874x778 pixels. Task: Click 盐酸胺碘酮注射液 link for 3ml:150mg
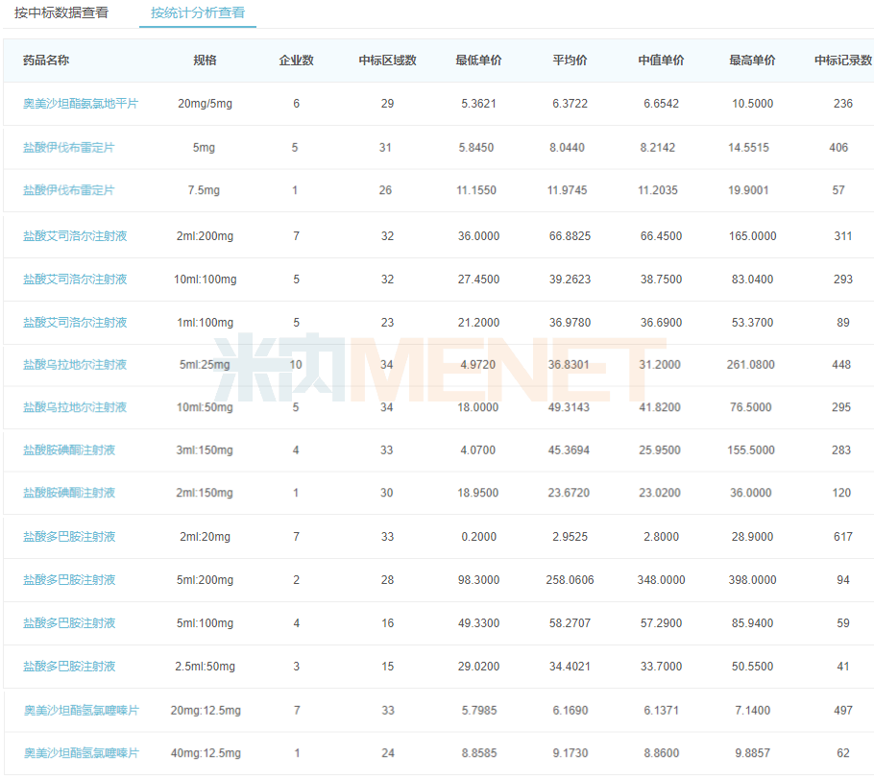click(x=69, y=450)
